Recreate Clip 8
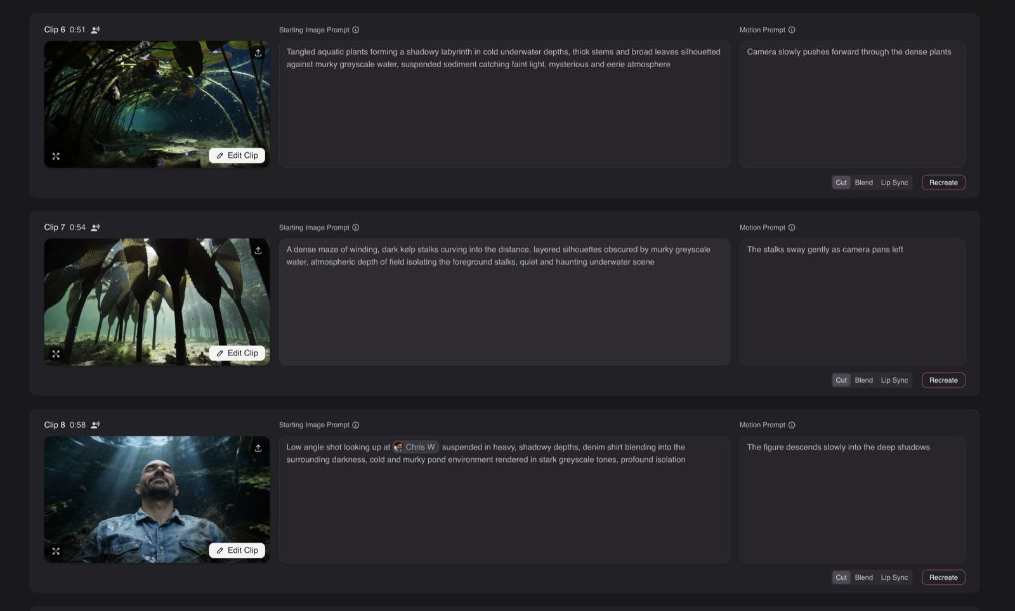 pos(943,577)
